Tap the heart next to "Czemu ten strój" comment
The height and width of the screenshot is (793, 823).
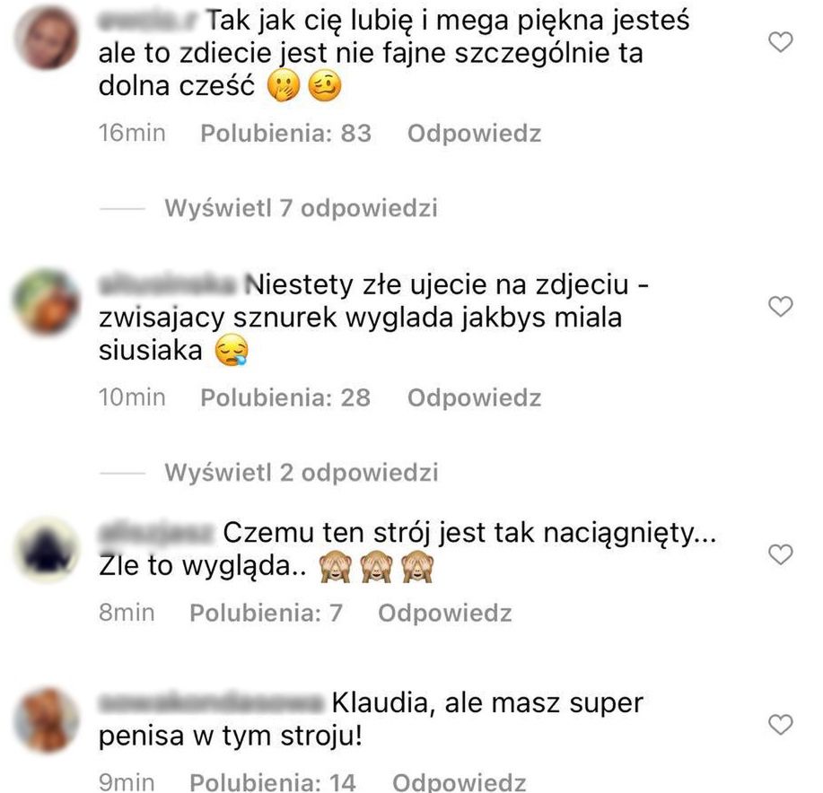[x=781, y=555]
